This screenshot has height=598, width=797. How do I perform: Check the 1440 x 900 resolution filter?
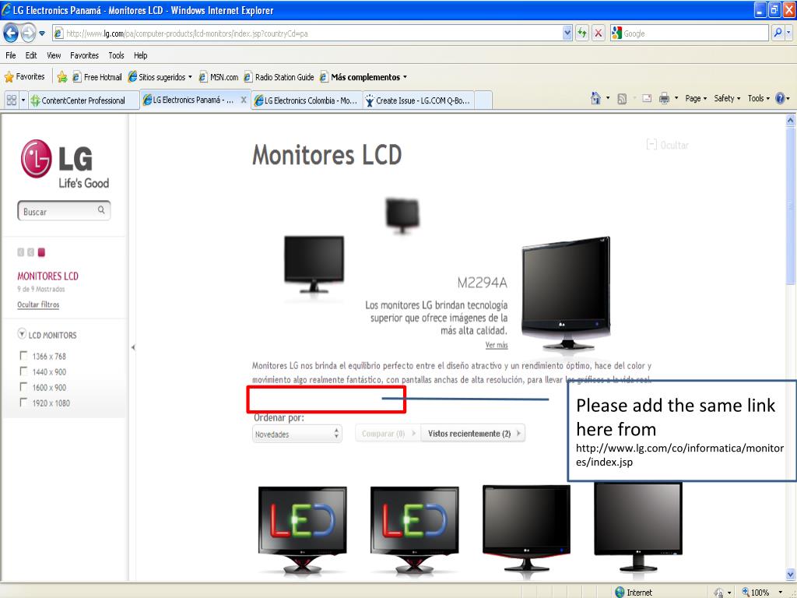23,371
